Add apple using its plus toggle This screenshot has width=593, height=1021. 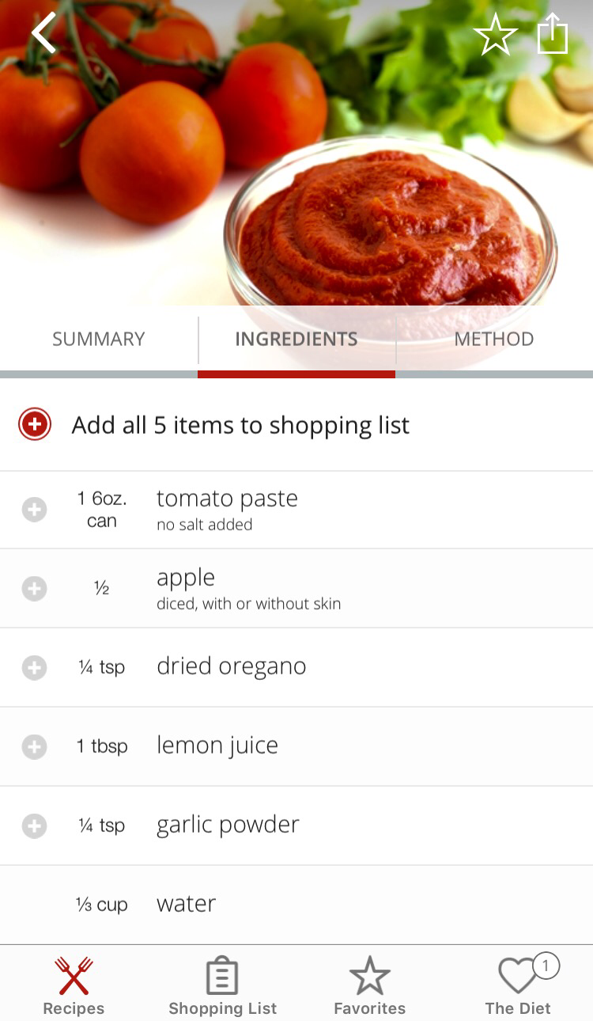(34, 589)
